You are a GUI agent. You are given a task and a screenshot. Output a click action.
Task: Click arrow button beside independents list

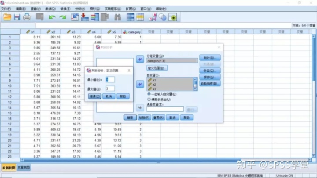tap(140, 84)
